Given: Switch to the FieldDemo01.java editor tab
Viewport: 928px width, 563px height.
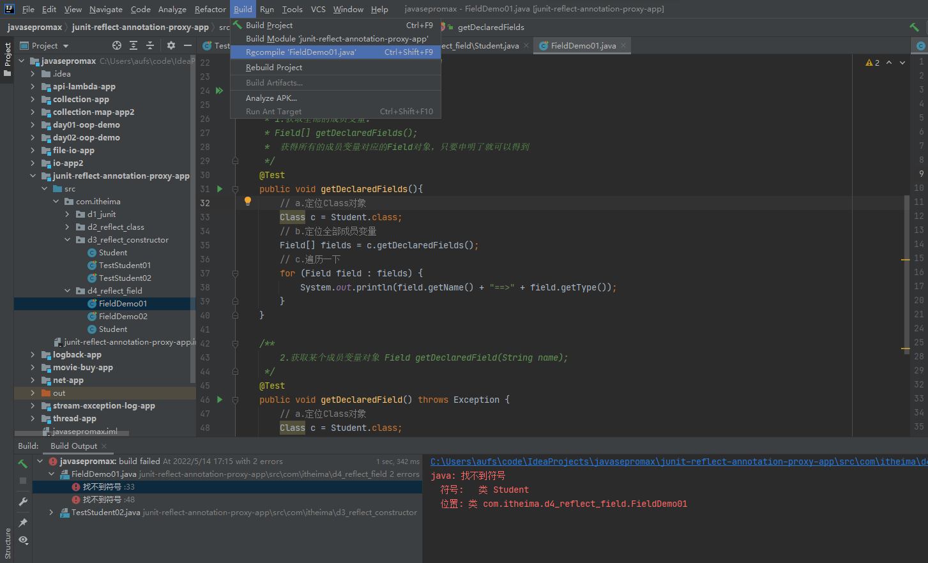Looking at the screenshot, I should (583, 45).
